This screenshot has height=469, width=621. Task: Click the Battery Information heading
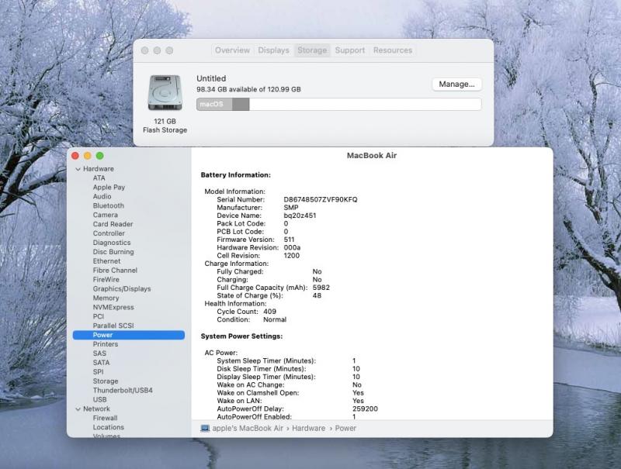click(x=236, y=174)
